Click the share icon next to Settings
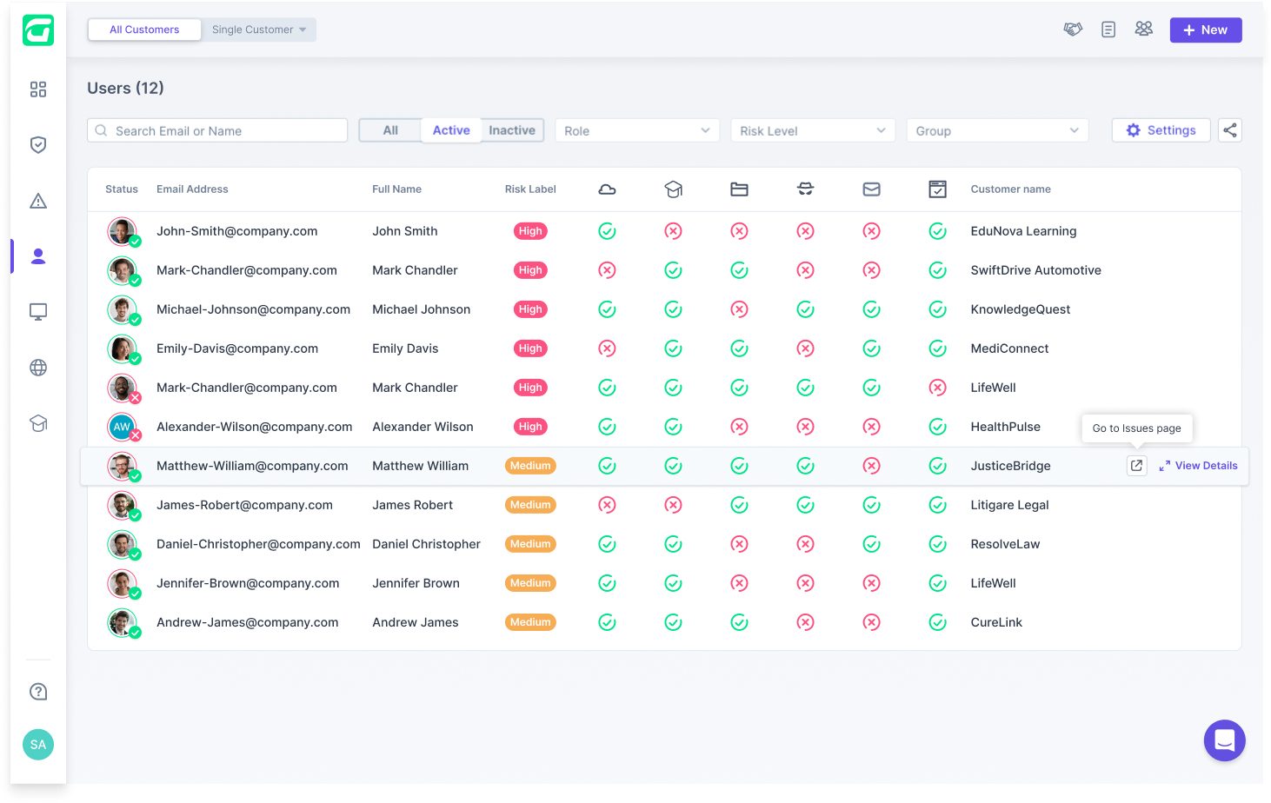 point(1229,130)
